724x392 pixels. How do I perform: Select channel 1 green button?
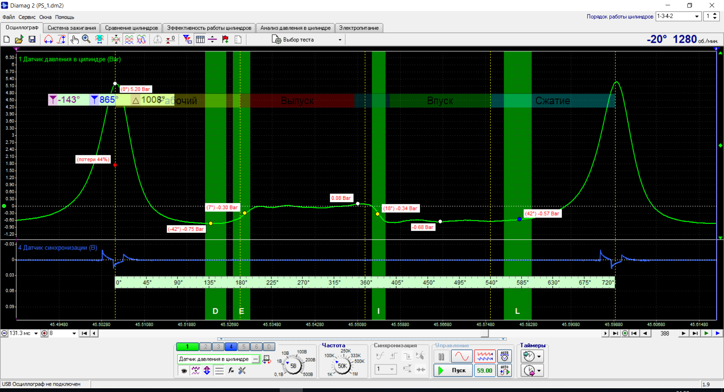[x=187, y=347]
